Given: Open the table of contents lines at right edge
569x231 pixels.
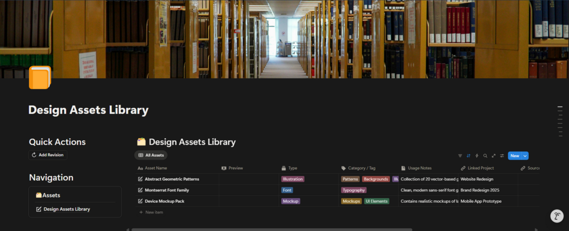Looking at the screenshot, I should point(559,121).
